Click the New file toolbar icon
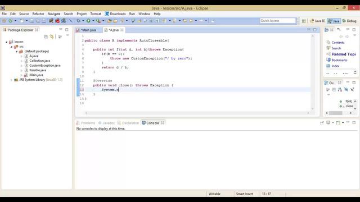The width and height of the screenshot is (360, 202). [x=21, y=21]
